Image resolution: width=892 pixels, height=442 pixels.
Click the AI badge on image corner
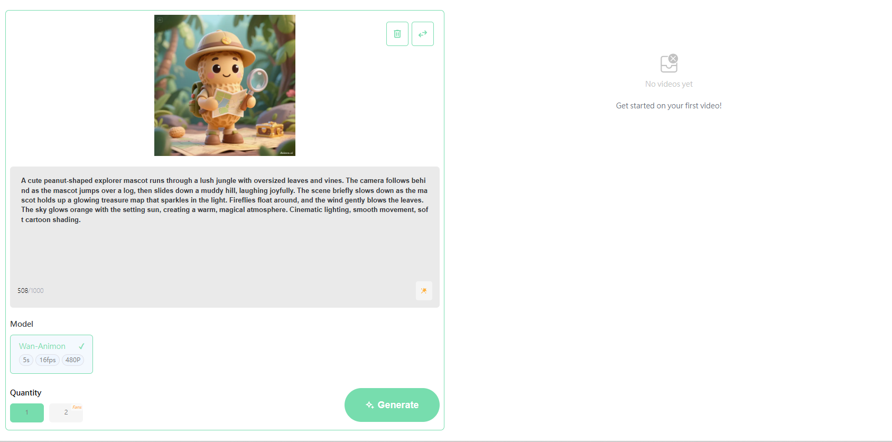(x=160, y=20)
